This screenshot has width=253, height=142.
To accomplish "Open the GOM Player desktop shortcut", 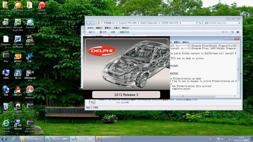I will coord(18,6).
